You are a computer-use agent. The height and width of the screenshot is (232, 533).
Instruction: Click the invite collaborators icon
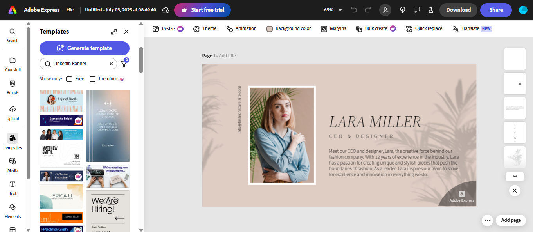(385, 10)
